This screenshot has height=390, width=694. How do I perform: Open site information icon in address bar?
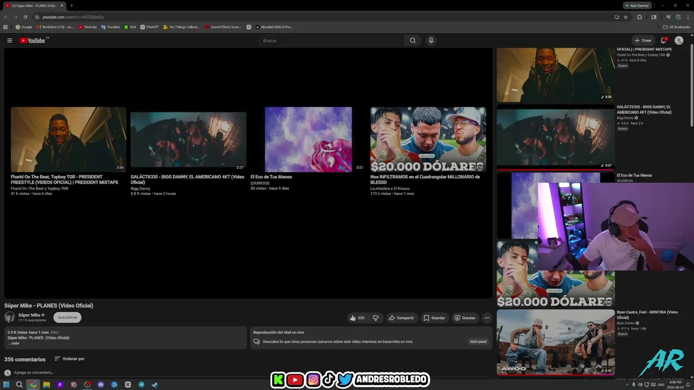tap(37, 17)
